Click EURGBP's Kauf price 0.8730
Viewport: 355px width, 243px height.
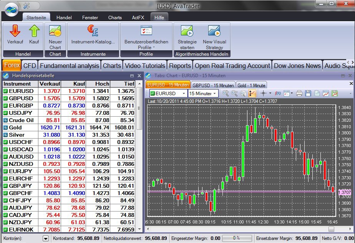coord(76,106)
